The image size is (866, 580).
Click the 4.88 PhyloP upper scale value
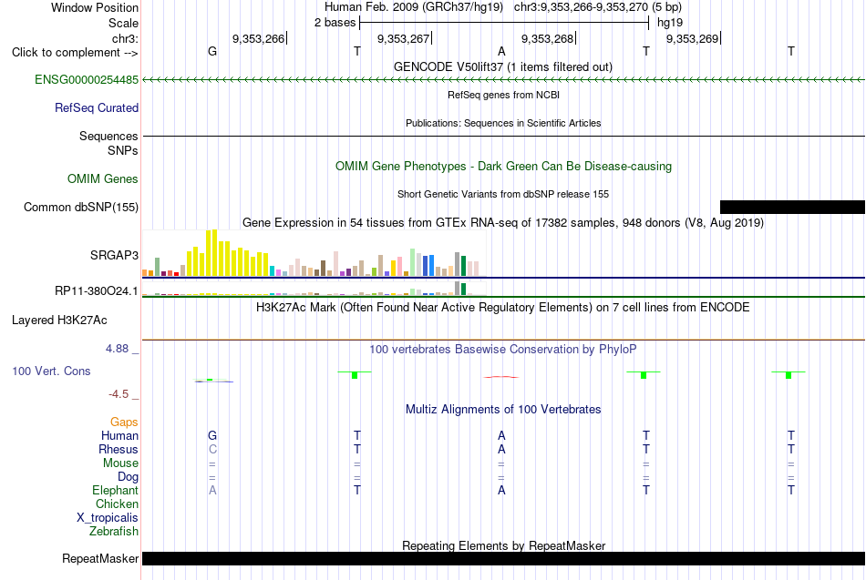click(117, 349)
